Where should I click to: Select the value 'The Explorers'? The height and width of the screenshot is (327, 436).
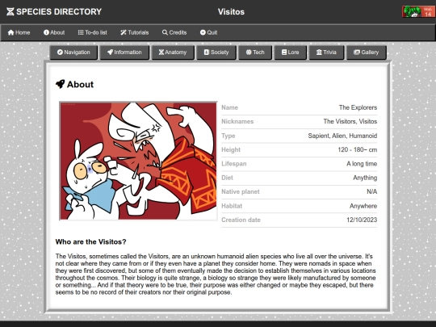[358, 107]
